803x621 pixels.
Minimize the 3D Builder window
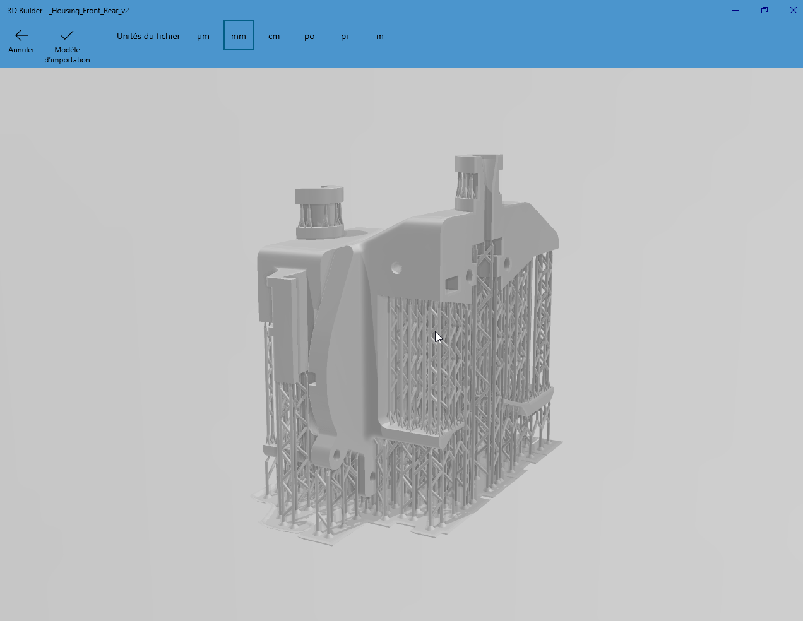tap(735, 10)
